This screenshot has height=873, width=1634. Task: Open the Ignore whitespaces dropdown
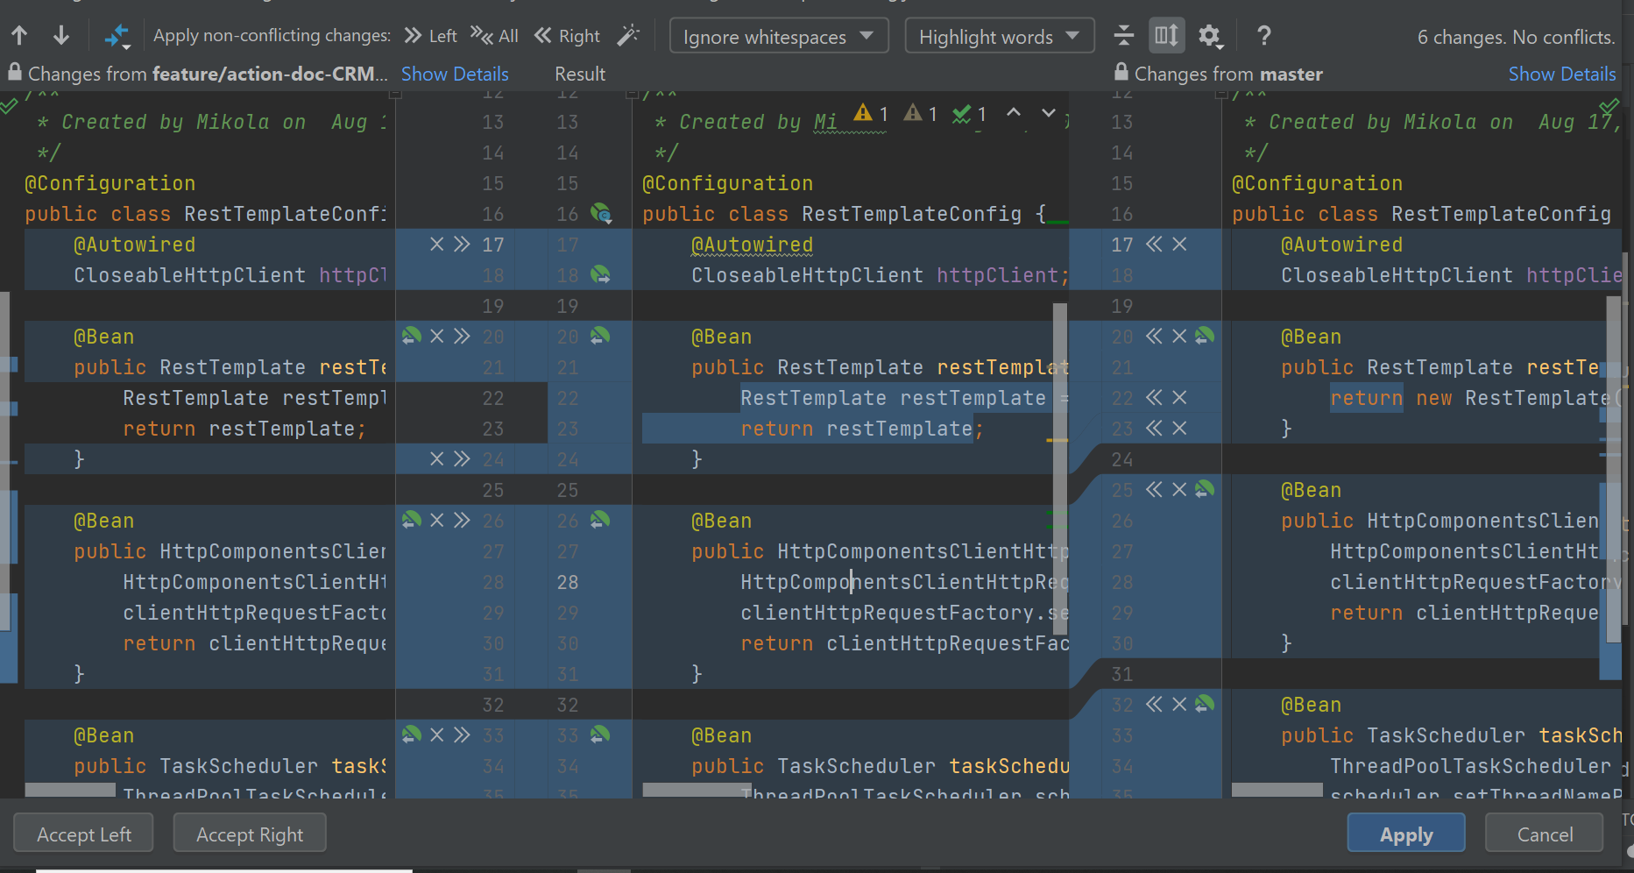point(778,36)
